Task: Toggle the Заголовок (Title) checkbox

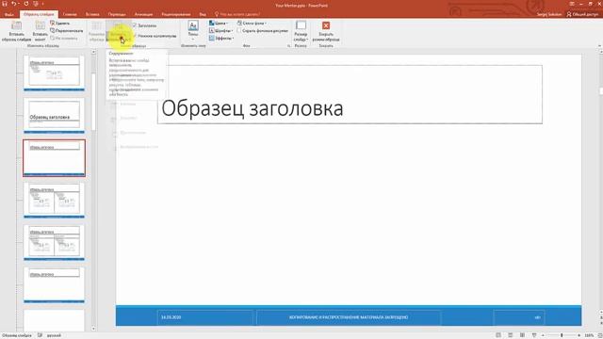Action: [145, 25]
